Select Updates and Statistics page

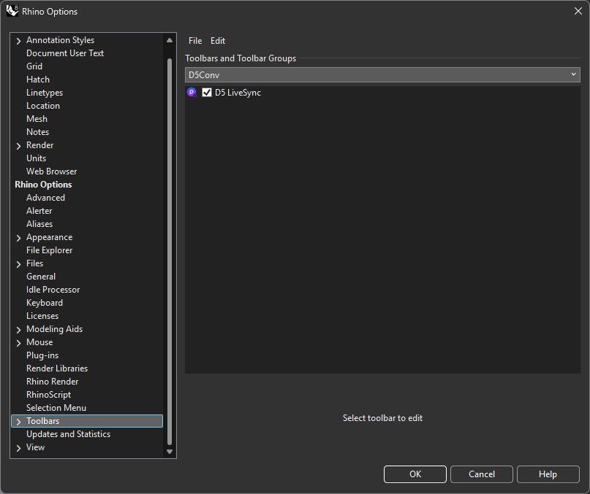(x=68, y=434)
